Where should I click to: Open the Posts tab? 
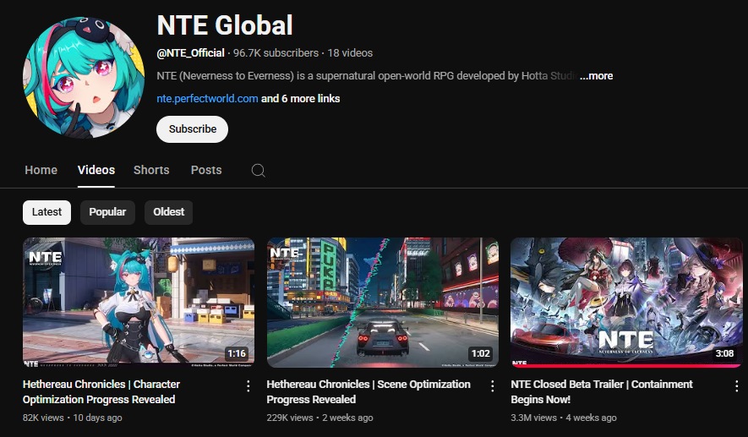pyautogui.click(x=206, y=170)
